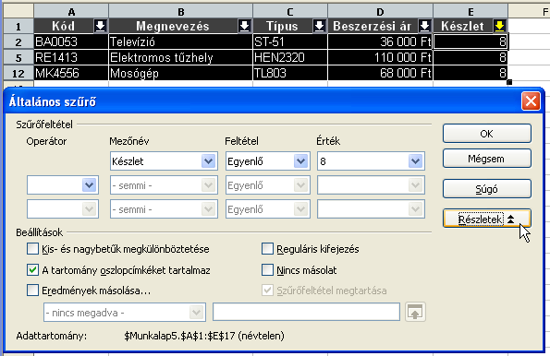The width and height of the screenshot is (550, 356).
Task: Click the cell containing BA0053
Action: tap(71, 42)
